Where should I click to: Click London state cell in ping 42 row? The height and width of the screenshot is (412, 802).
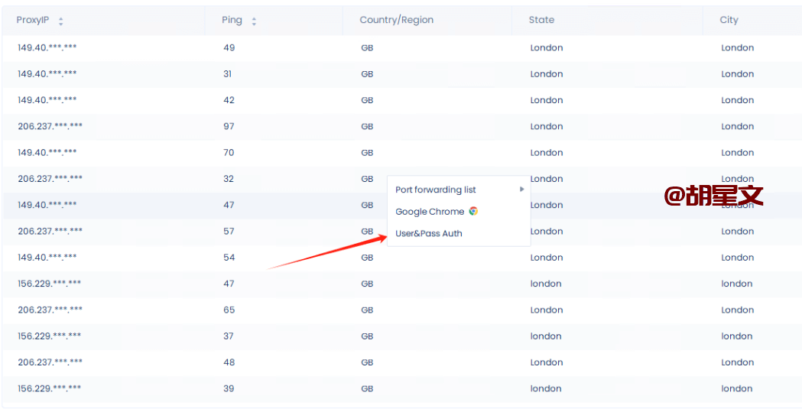pos(547,100)
